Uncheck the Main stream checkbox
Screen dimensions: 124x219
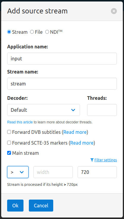(9, 153)
